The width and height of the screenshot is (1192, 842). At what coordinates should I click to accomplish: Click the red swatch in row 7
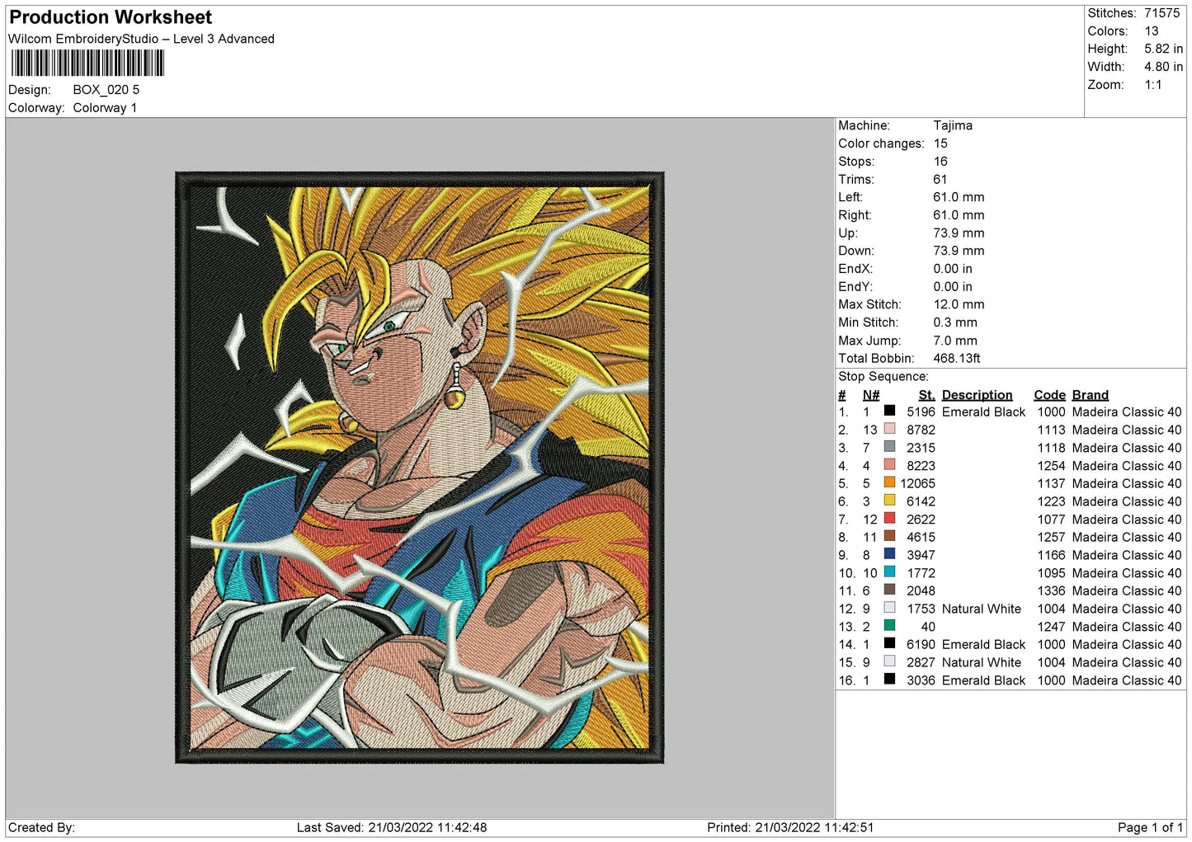tap(889, 519)
